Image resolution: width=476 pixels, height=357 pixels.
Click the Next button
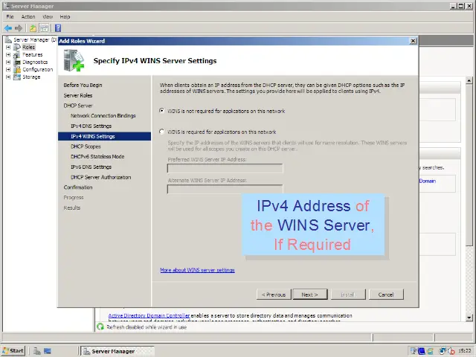point(310,295)
